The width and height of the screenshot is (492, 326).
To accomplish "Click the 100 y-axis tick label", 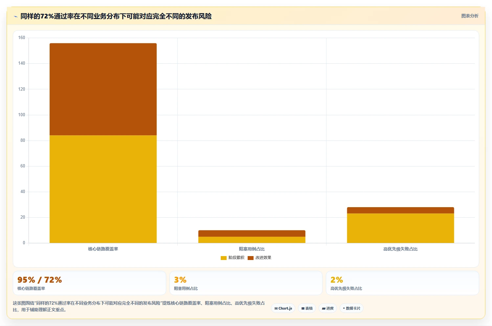I will click(x=22, y=115).
